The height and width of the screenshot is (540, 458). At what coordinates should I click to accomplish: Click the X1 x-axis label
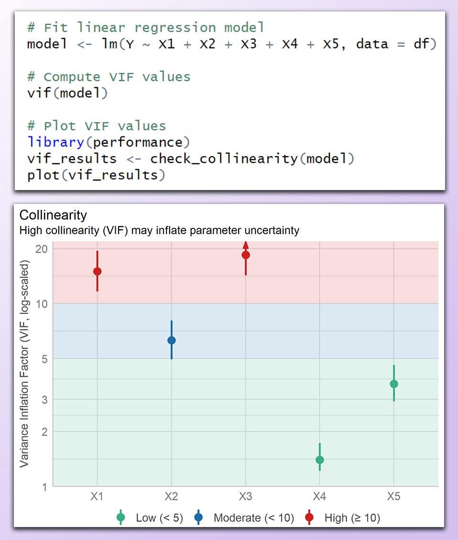[97, 496]
